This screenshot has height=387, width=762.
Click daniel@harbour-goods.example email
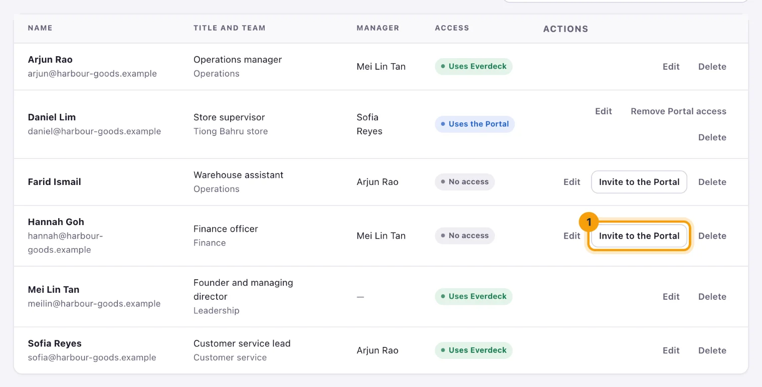[x=94, y=131]
